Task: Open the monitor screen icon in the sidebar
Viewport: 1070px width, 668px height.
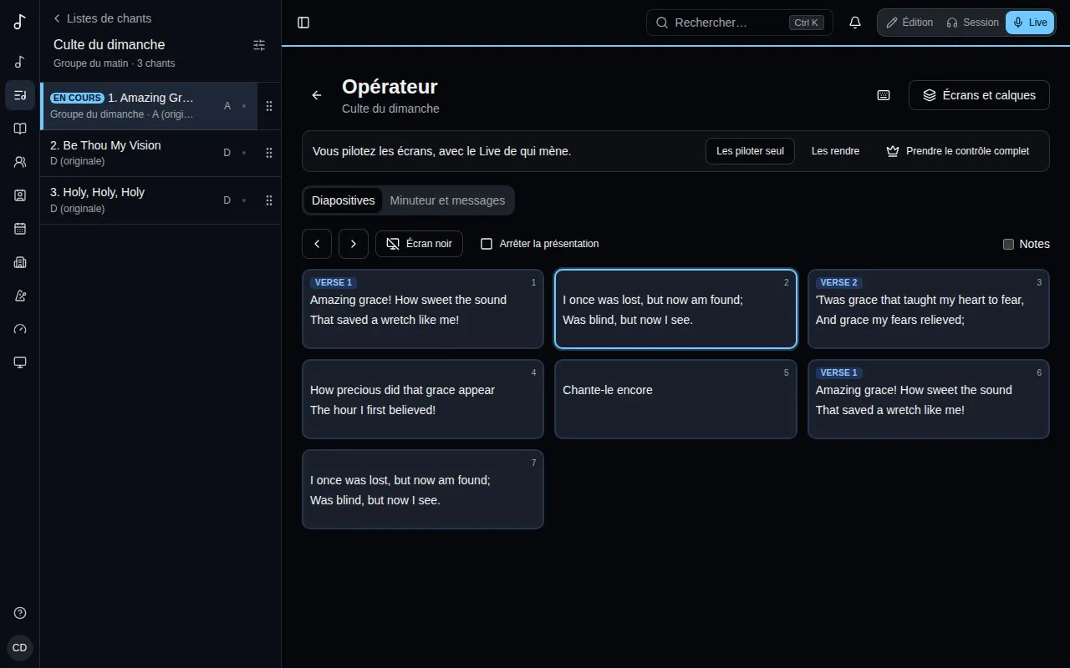Action: point(20,362)
